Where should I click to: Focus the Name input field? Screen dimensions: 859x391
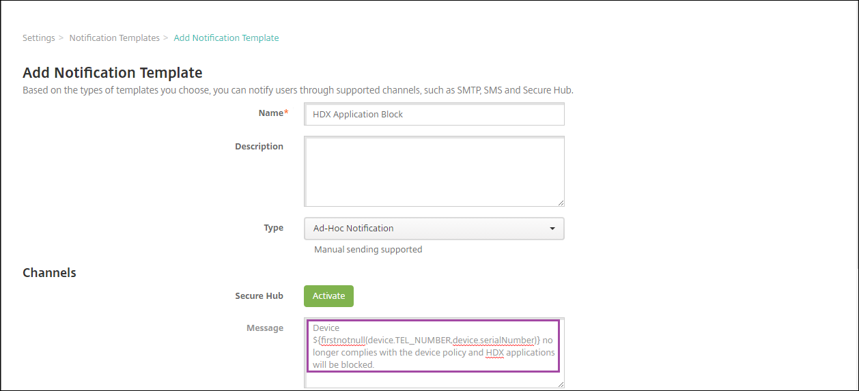tap(434, 114)
